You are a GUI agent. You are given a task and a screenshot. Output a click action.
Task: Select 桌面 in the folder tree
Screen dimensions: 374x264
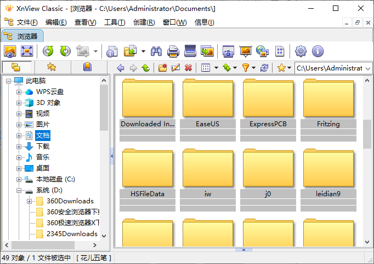click(x=43, y=168)
